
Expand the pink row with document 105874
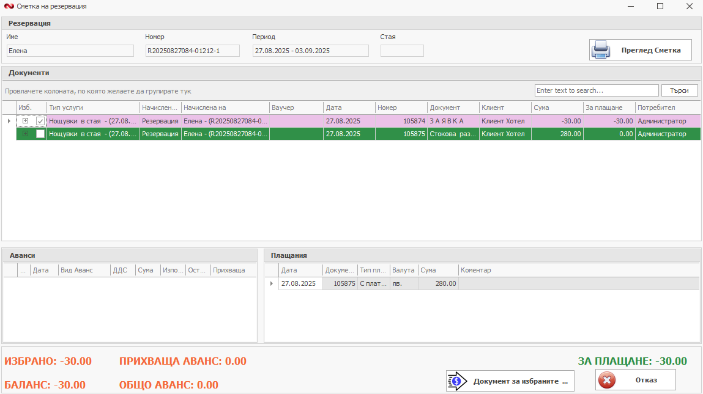click(x=25, y=121)
